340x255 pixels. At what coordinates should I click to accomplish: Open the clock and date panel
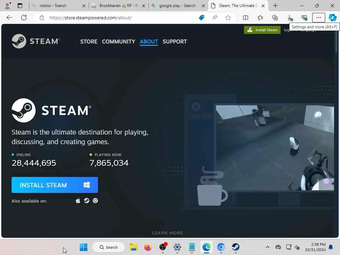(315, 247)
